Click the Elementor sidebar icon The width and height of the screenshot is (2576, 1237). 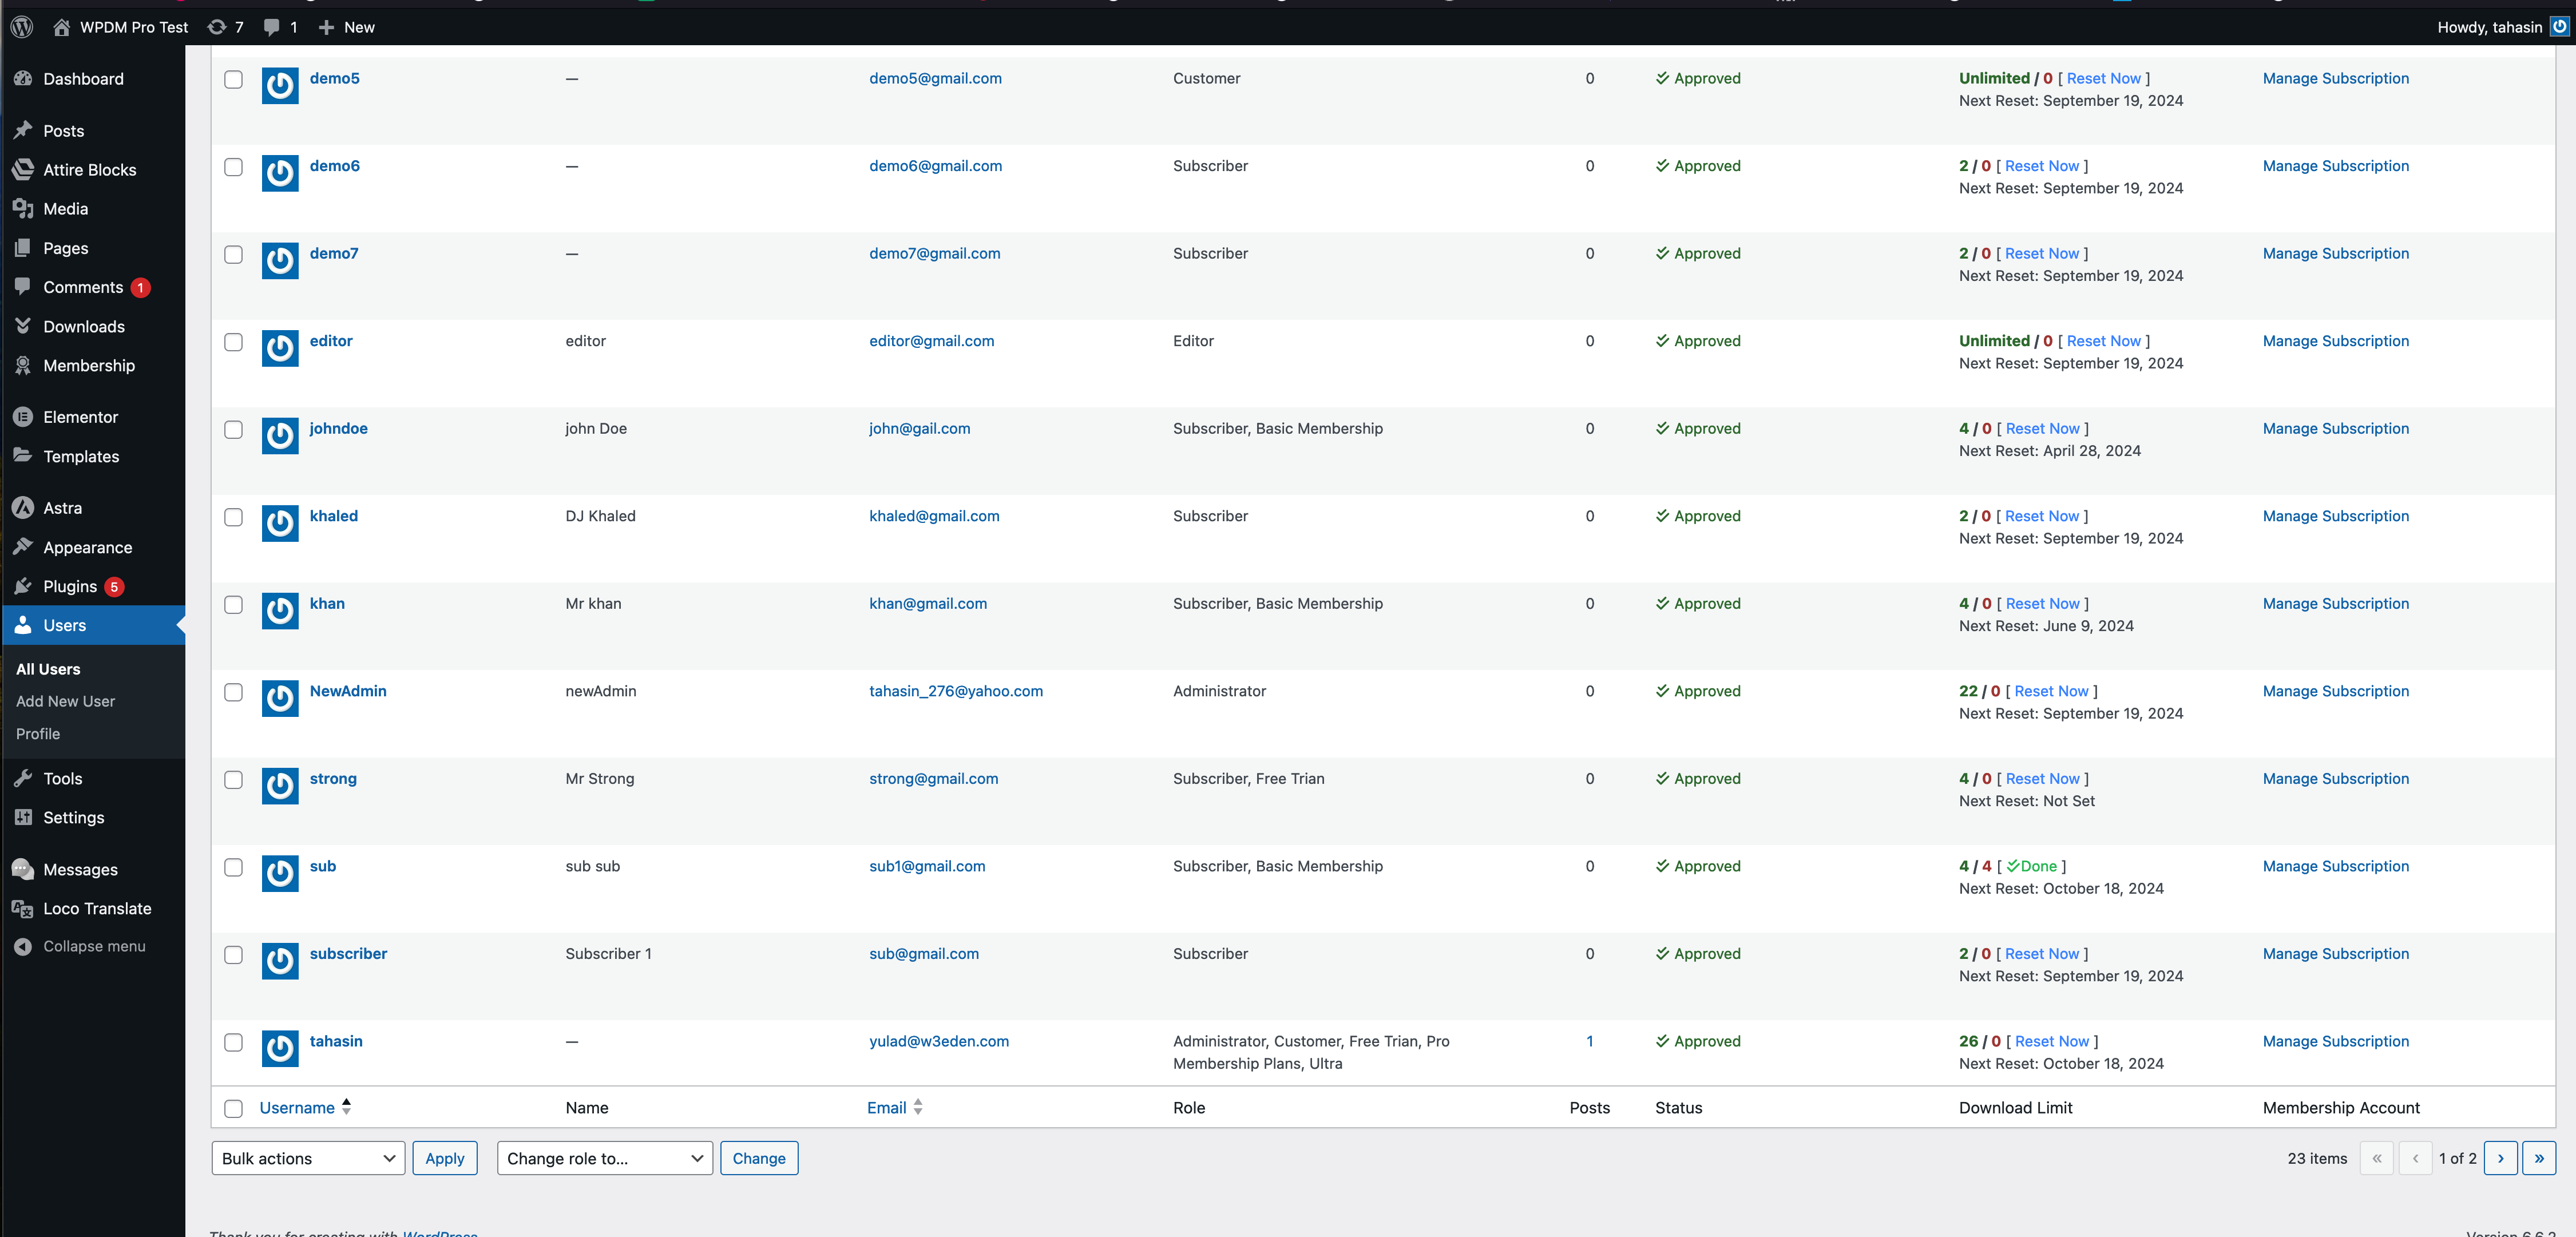(x=23, y=417)
